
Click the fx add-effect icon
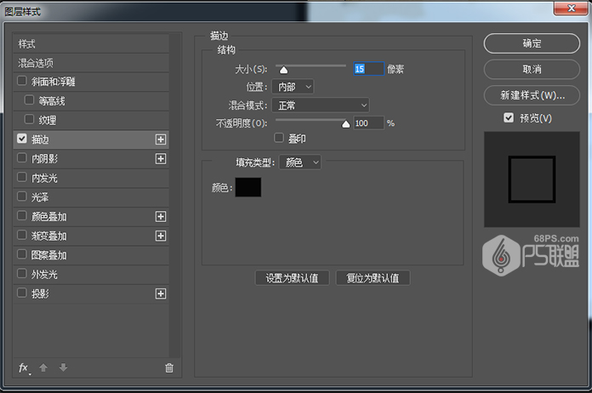[24, 367]
